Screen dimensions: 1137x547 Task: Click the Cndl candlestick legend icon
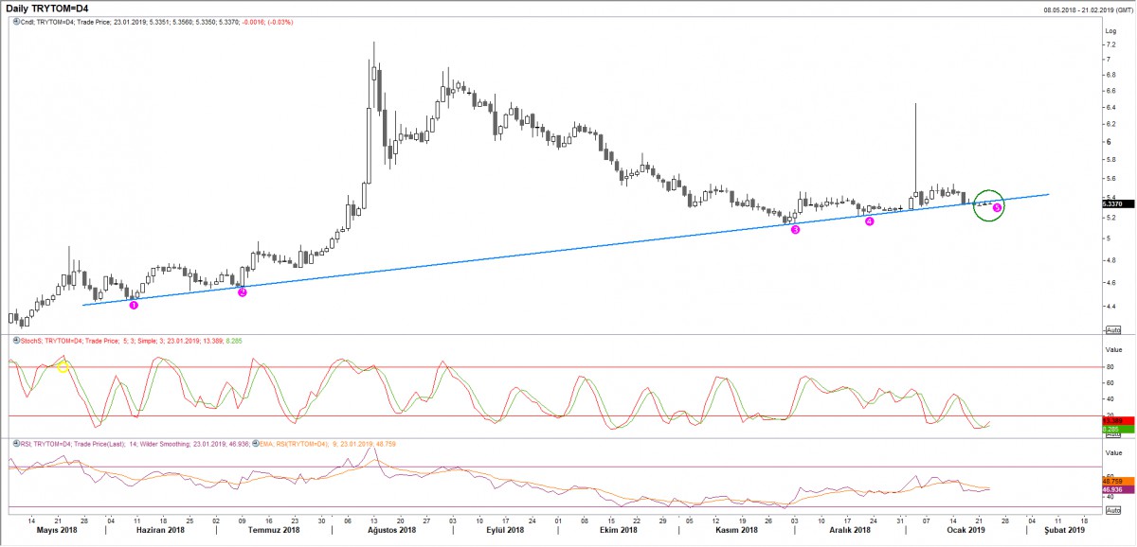click(x=12, y=21)
